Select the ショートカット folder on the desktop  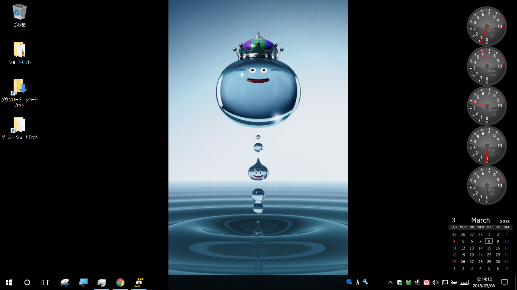click(19, 50)
